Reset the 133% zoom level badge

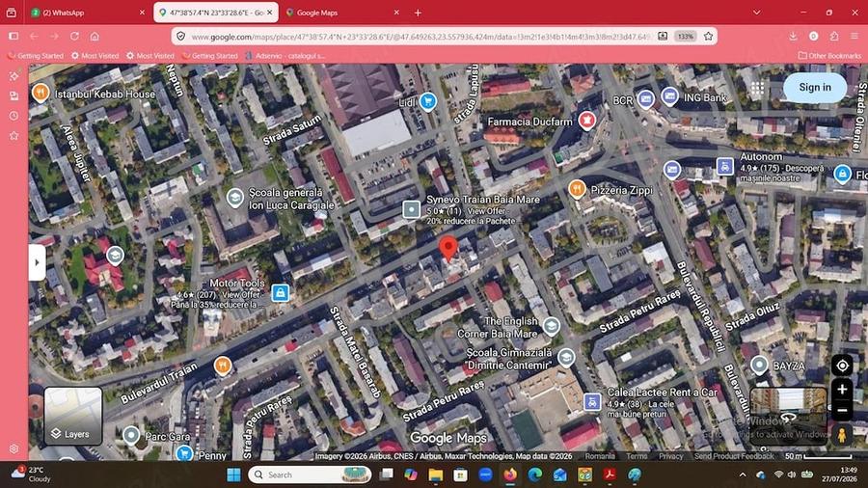click(686, 37)
